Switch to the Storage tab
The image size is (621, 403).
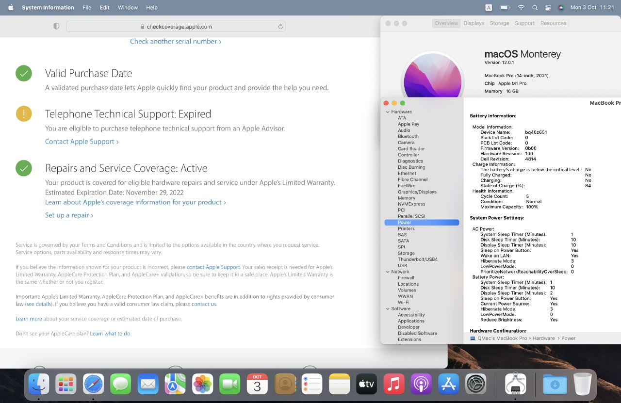click(x=499, y=23)
